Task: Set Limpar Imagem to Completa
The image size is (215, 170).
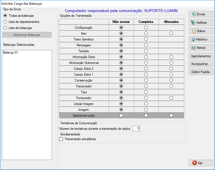Action: click(146, 104)
